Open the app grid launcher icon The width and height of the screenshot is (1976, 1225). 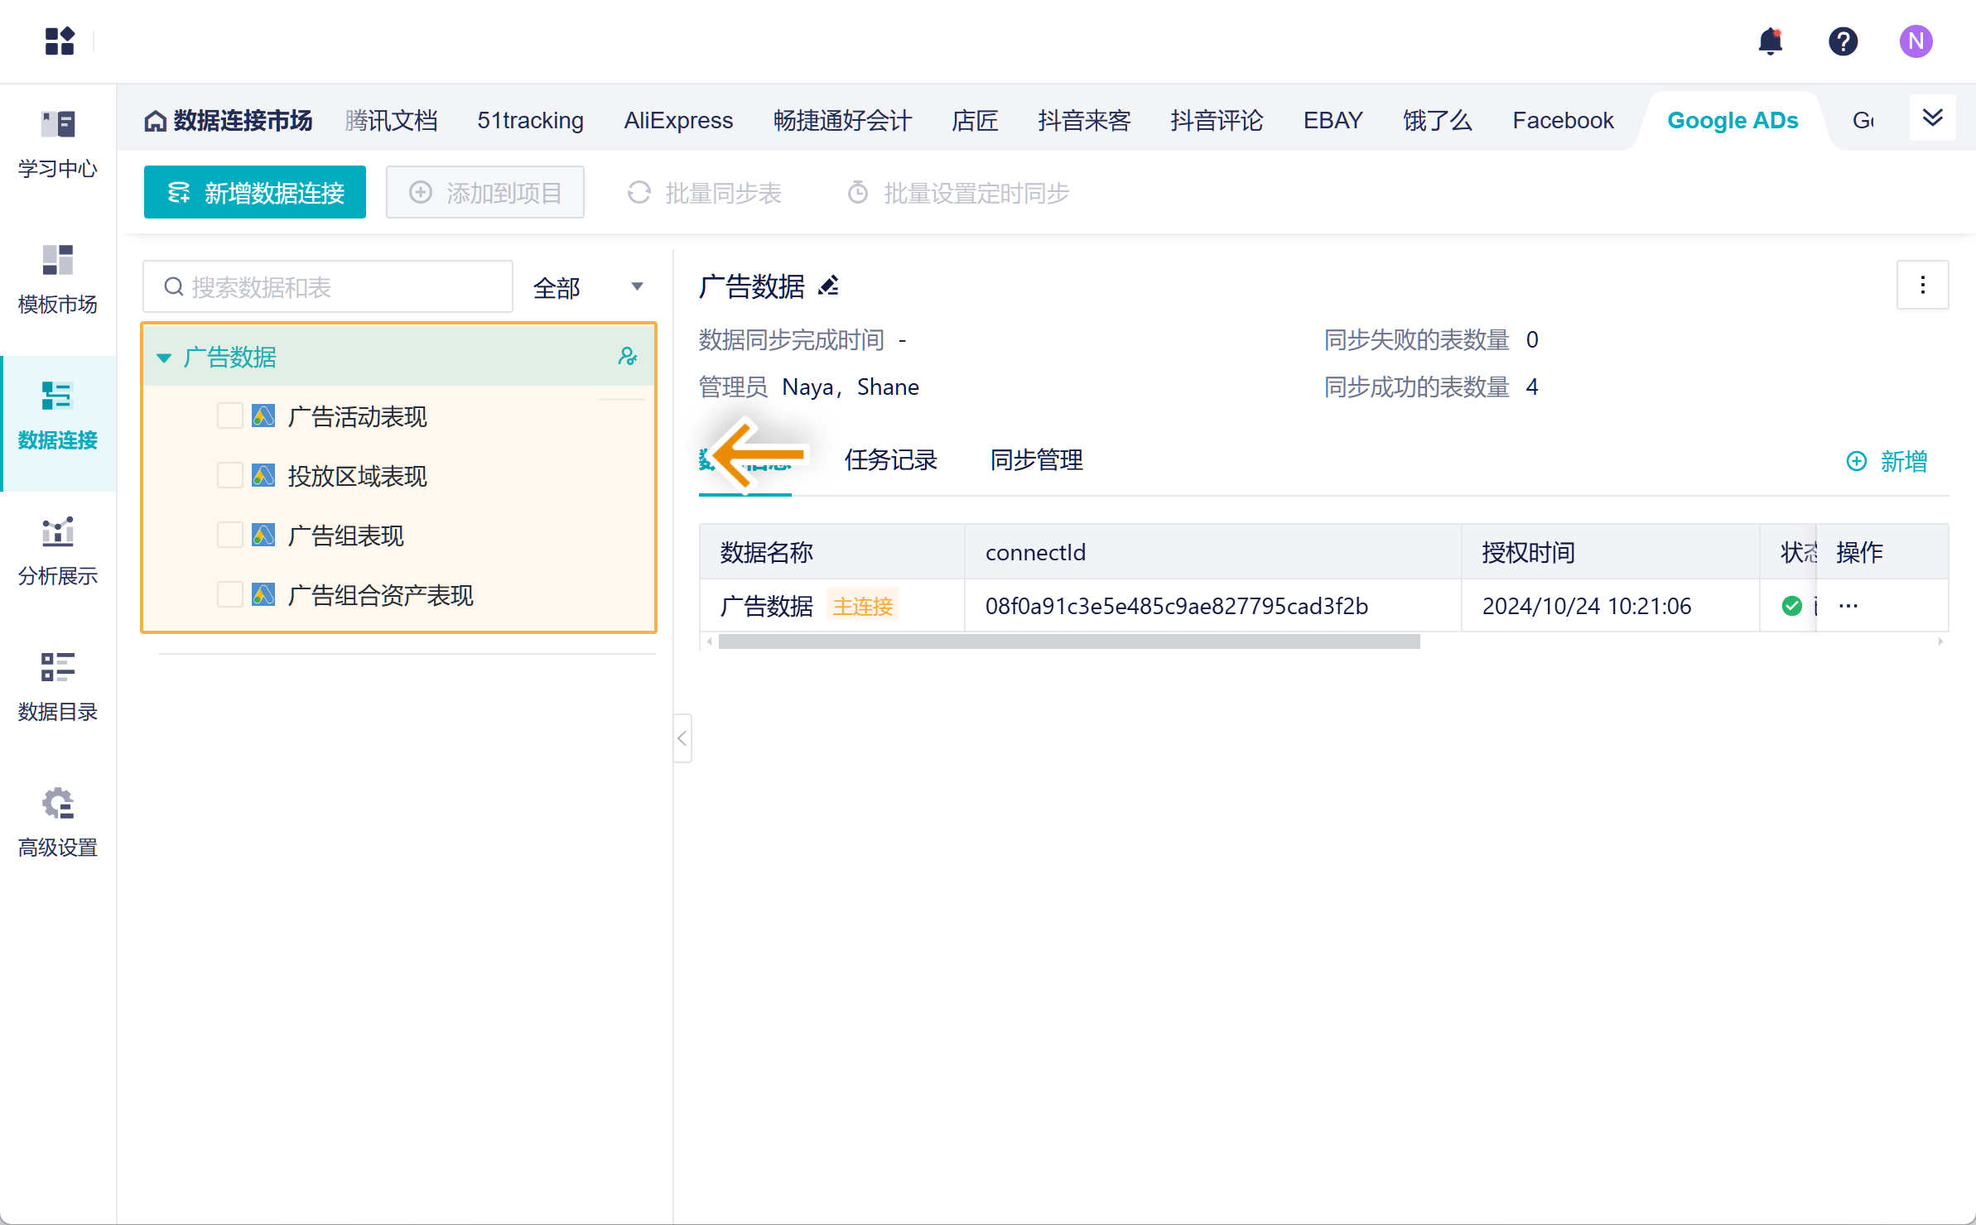pos(60,41)
